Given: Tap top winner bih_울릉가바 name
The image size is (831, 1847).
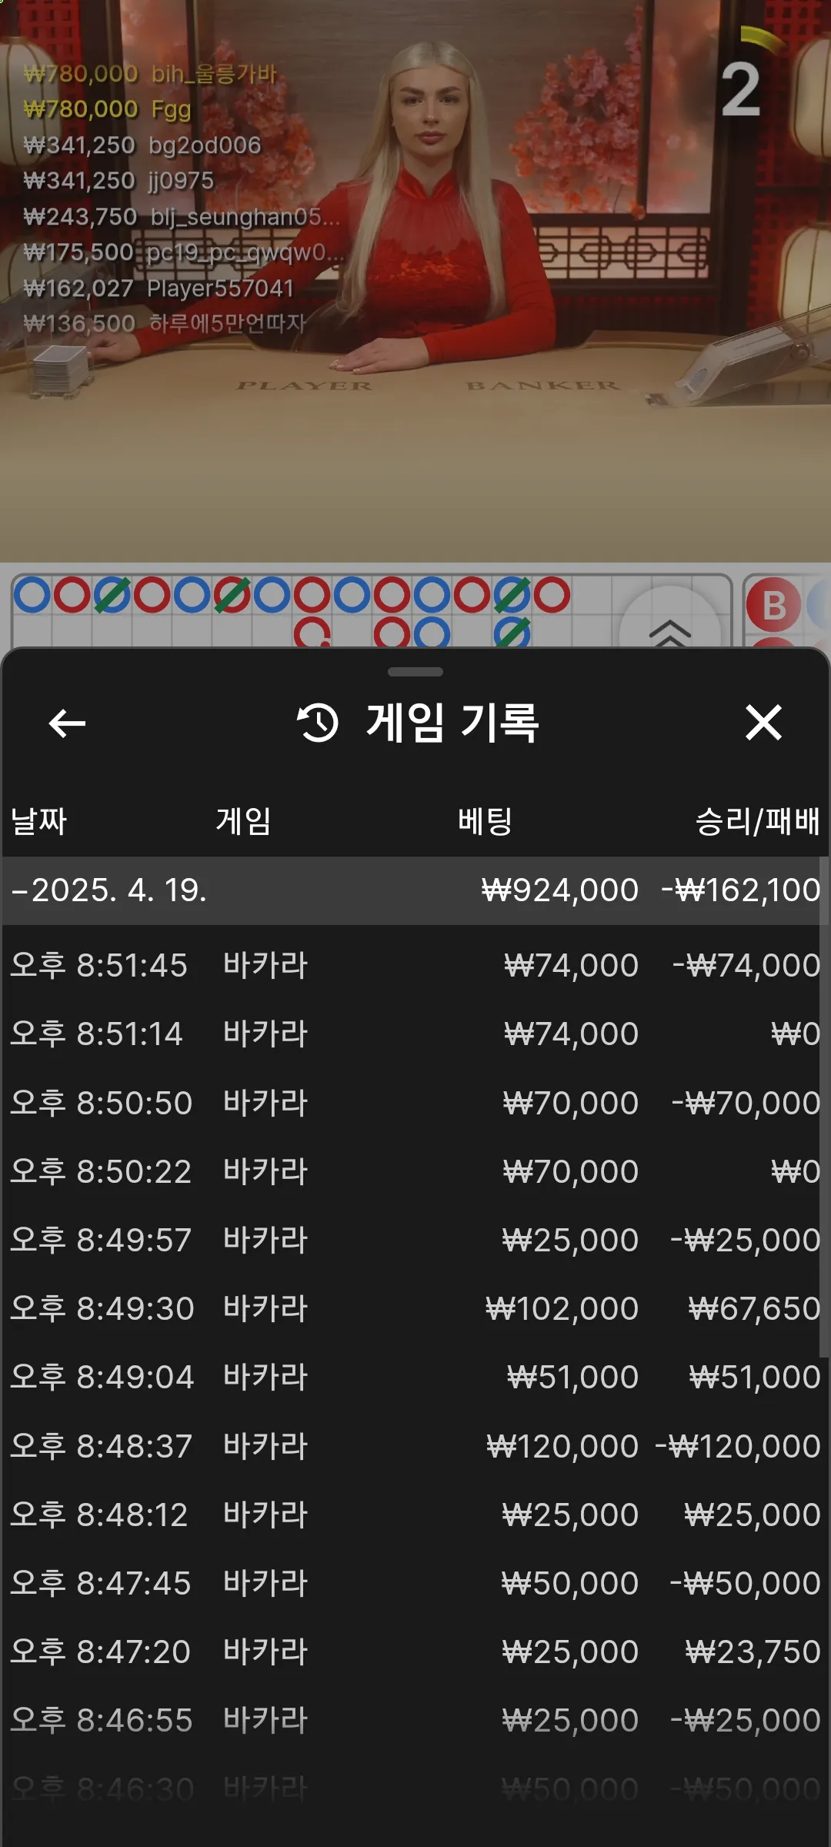Looking at the screenshot, I should (x=214, y=74).
